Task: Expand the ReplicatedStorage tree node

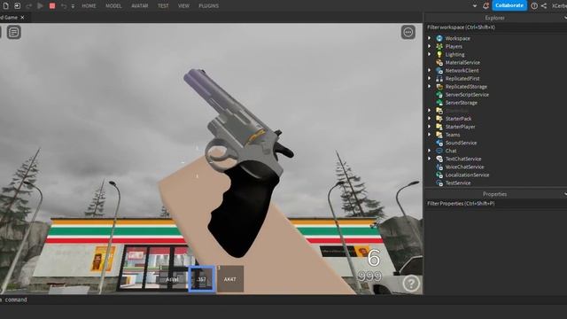Action: 429,86
